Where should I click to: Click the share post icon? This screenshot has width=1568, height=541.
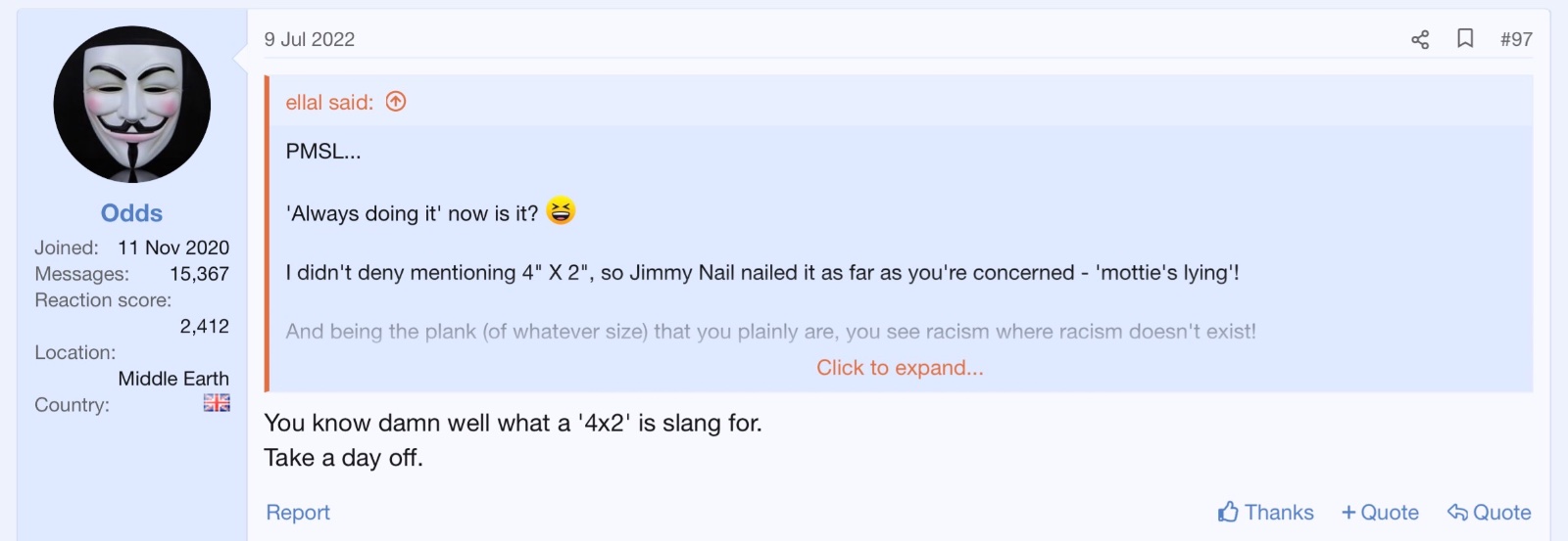point(1420,39)
